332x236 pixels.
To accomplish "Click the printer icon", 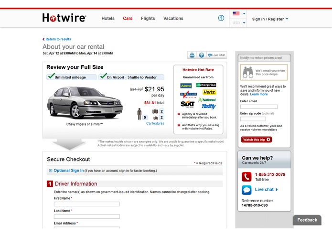I will pos(192,55).
